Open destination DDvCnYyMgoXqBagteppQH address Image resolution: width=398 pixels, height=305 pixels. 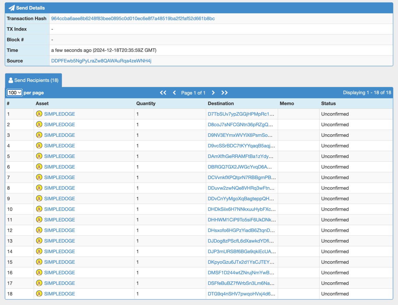(241, 199)
